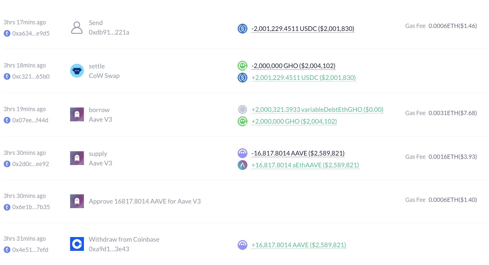
Task: Click the green GHO token icon in settle row
Action: tap(243, 66)
